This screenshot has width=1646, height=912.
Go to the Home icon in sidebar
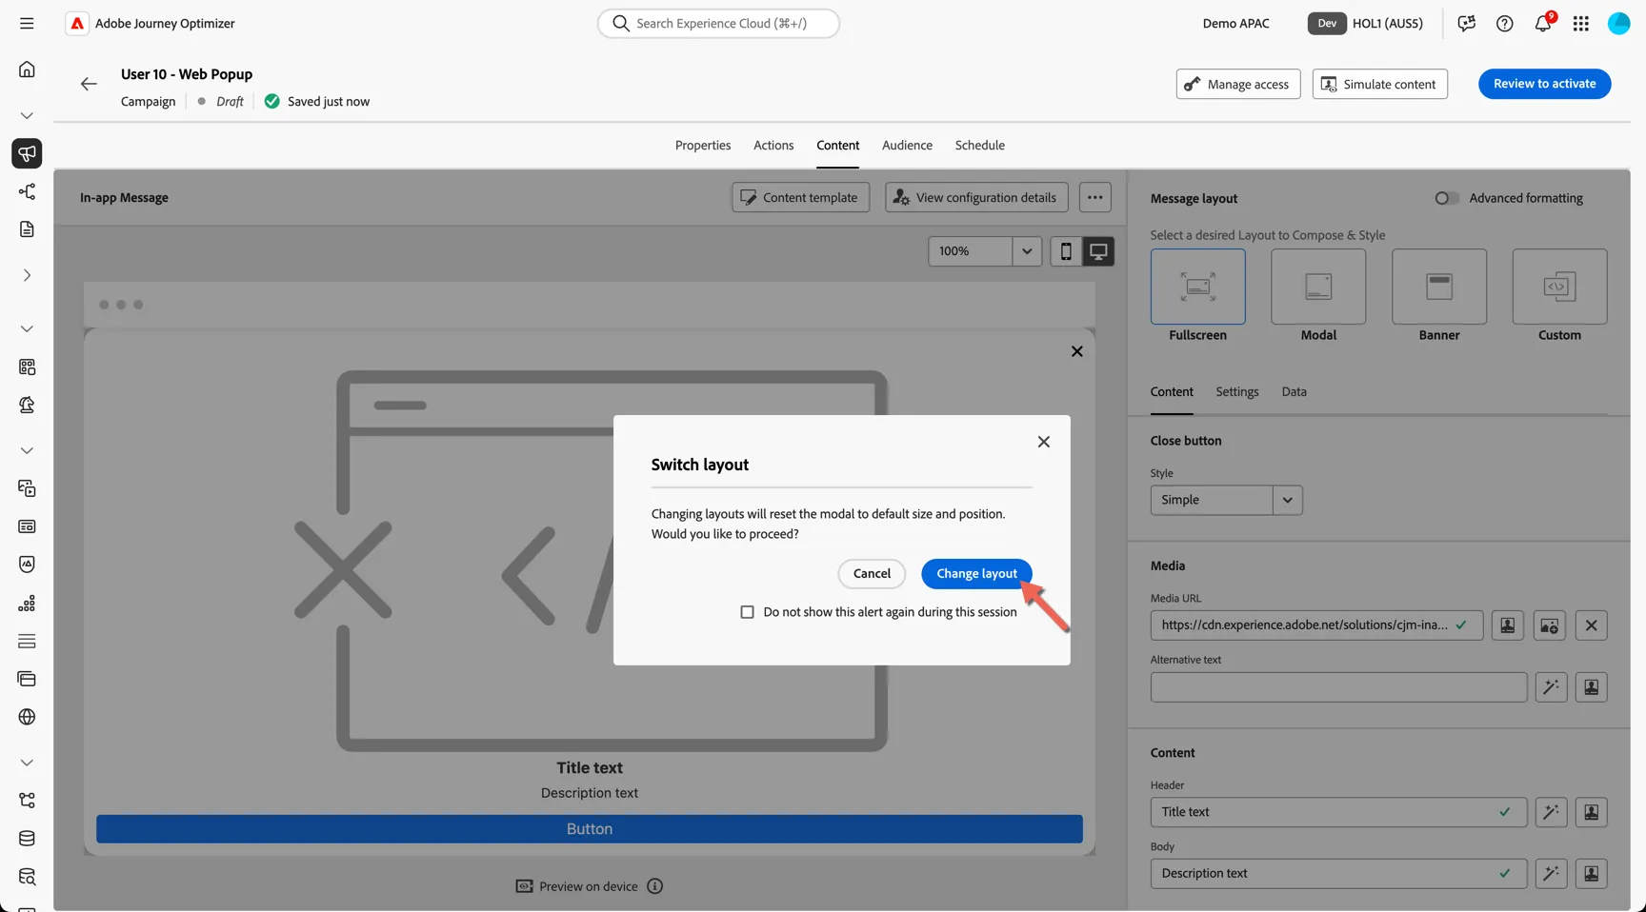(x=27, y=69)
